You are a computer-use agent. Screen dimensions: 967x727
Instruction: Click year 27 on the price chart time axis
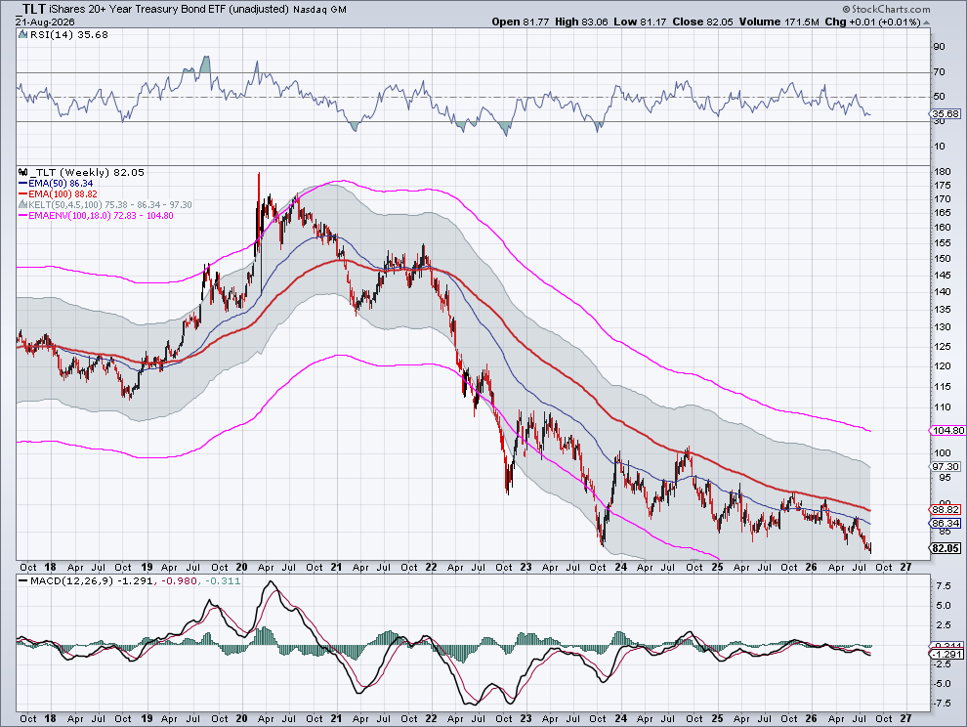(x=905, y=567)
